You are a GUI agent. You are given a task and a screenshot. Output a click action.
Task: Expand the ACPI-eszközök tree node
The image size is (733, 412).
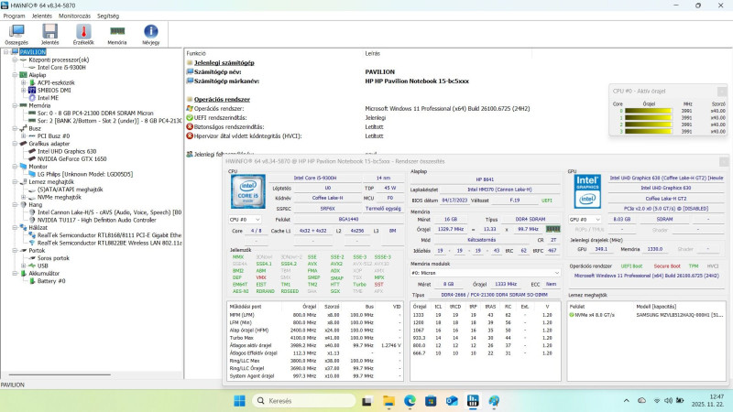pyautogui.click(x=24, y=82)
